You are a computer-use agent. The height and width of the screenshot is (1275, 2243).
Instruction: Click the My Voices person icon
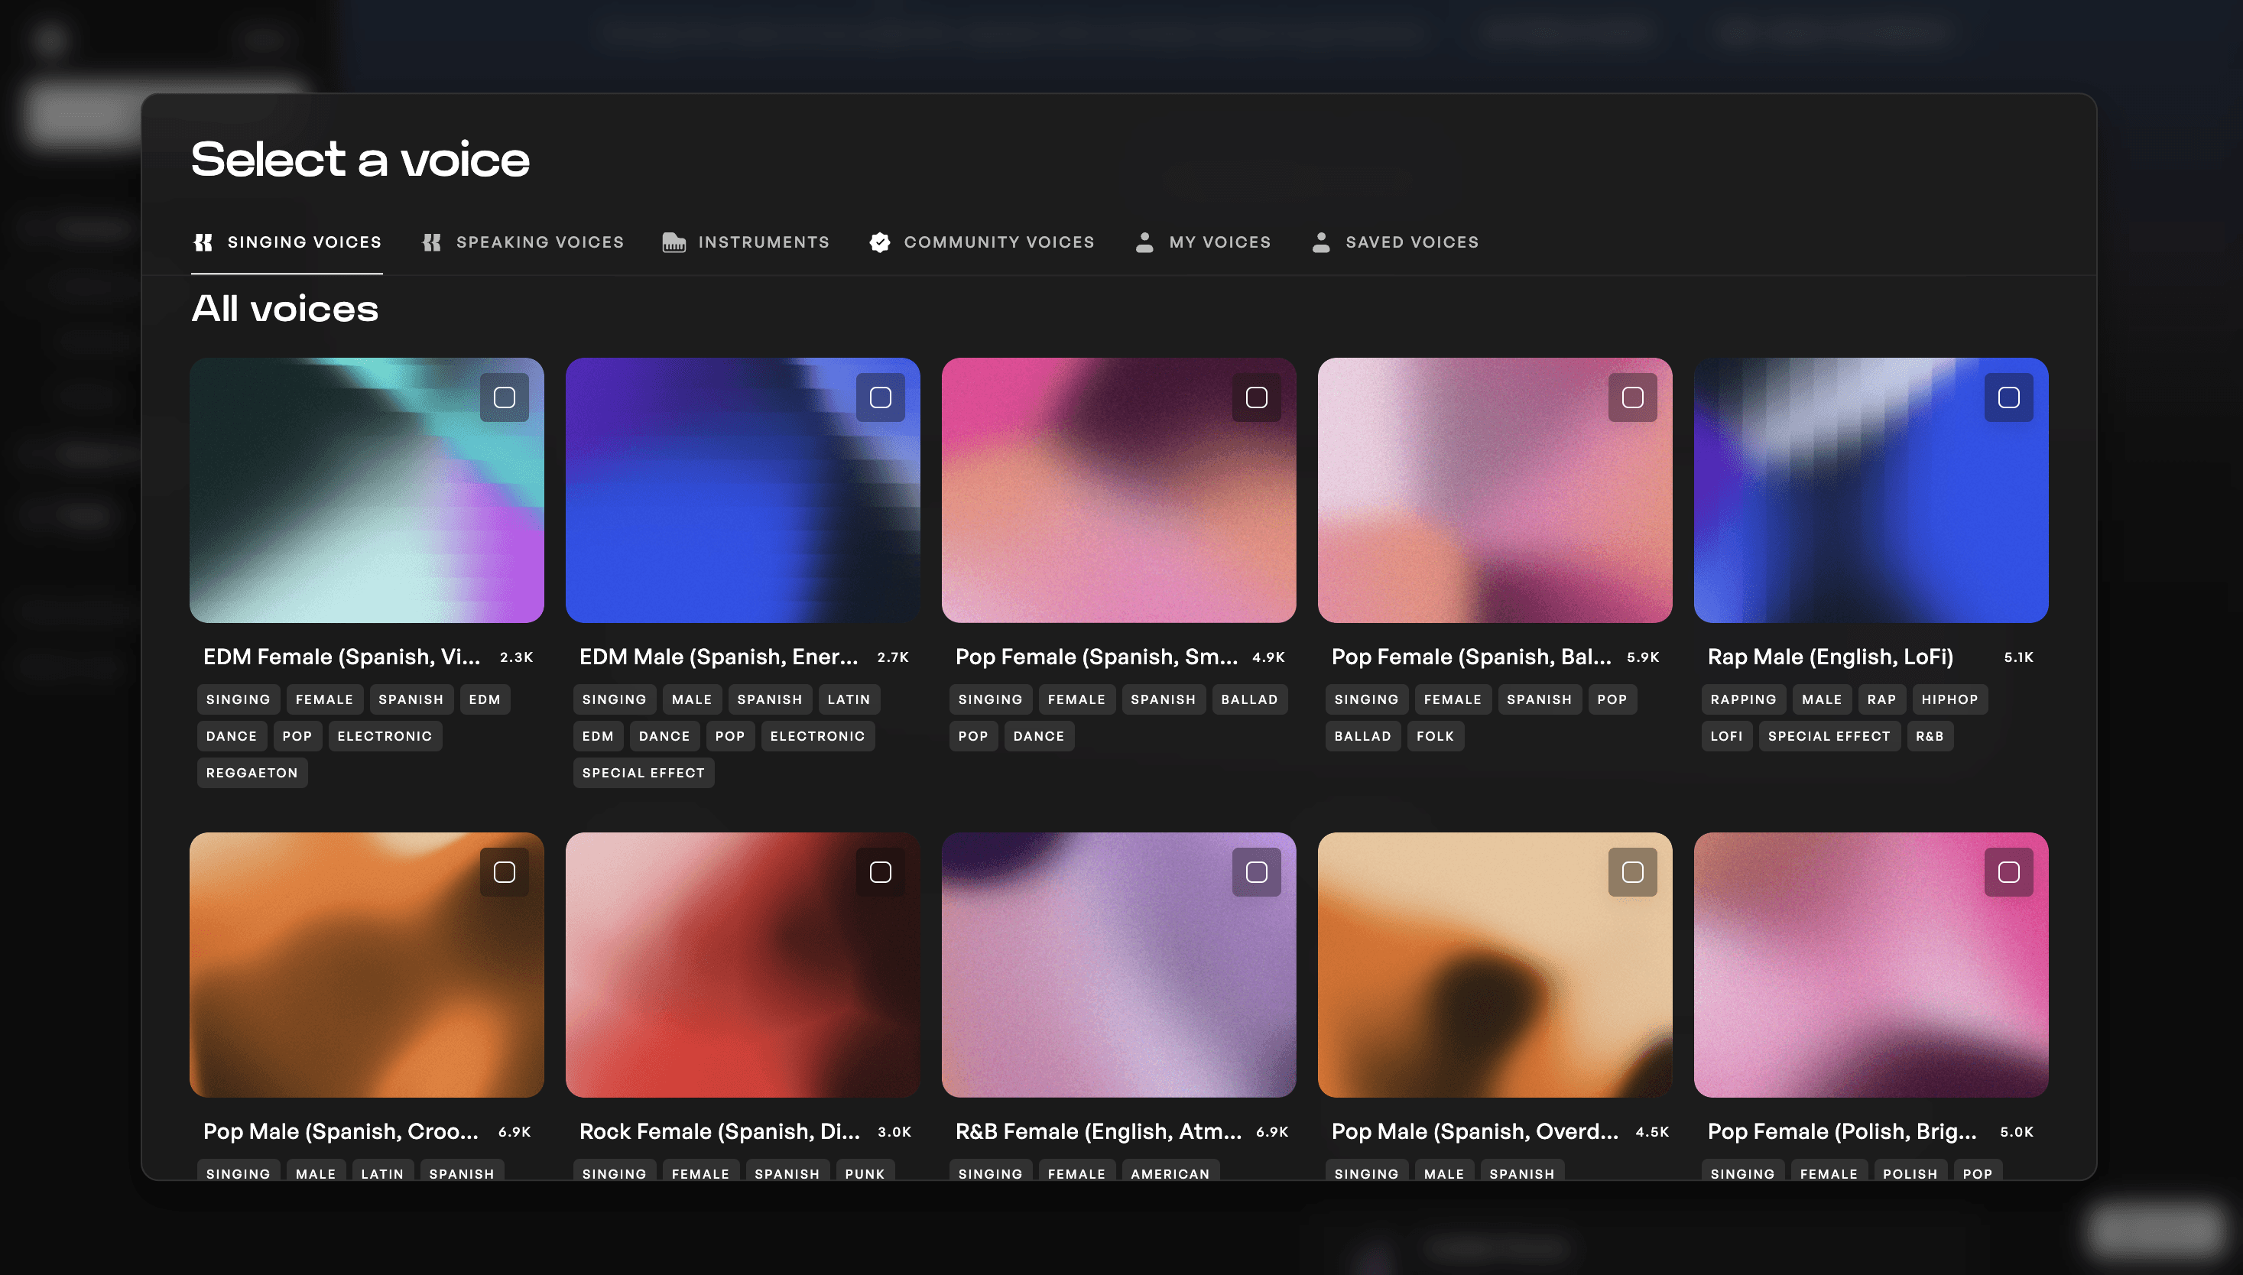coord(1144,242)
